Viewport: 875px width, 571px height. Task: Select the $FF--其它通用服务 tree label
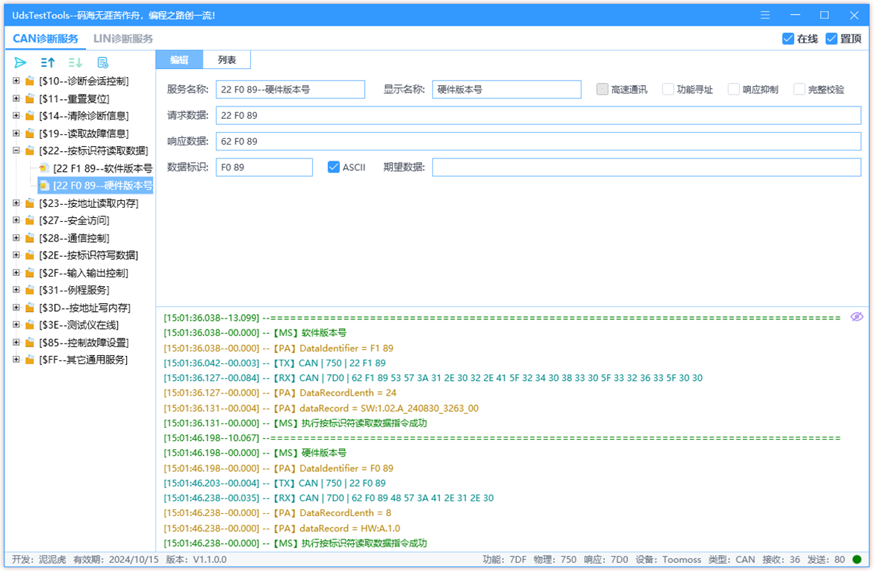click(x=83, y=360)
